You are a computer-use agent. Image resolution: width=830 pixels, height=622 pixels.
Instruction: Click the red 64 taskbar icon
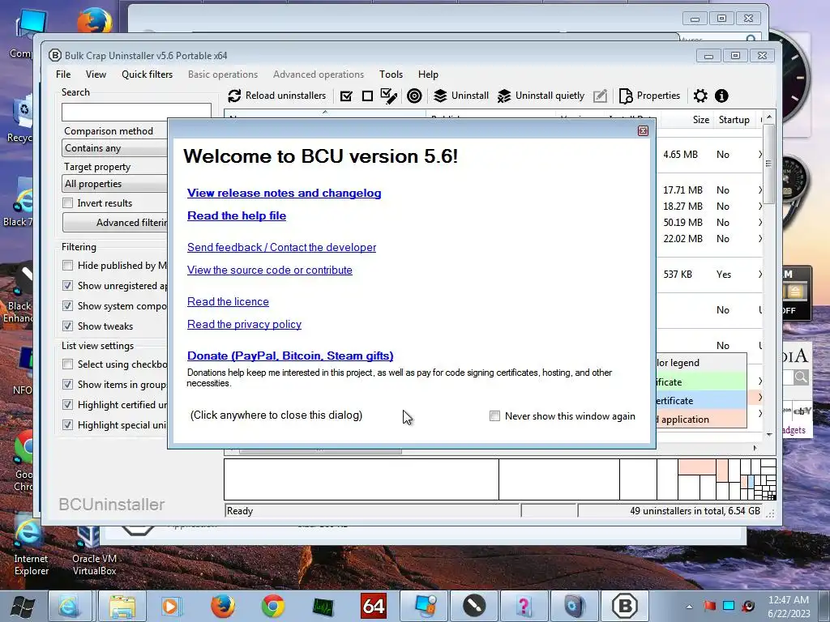374,606
